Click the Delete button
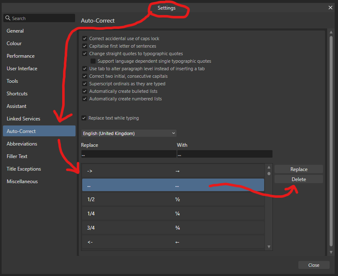Viewport: 338px width, 276px height. (x=298, y=179)
